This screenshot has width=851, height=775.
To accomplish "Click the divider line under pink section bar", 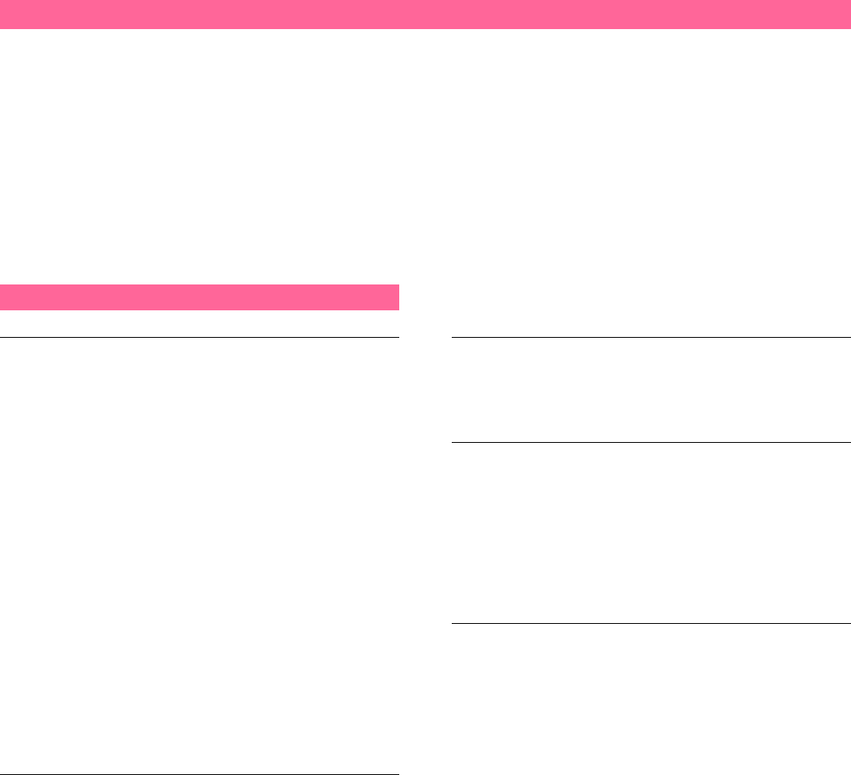I will [x=199, y=337].
